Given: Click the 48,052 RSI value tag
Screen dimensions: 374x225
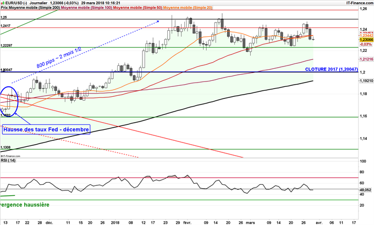Looking at the screenshot, I should coord(366,190).
